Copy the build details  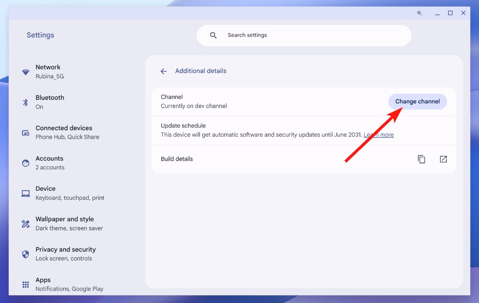click(x=422, y=159)
